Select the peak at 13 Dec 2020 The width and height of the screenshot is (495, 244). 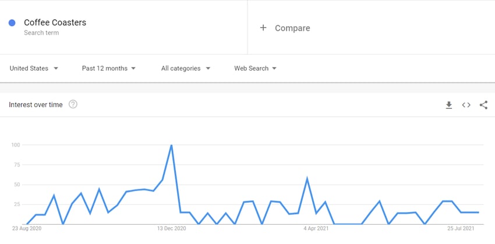(171, 145)
